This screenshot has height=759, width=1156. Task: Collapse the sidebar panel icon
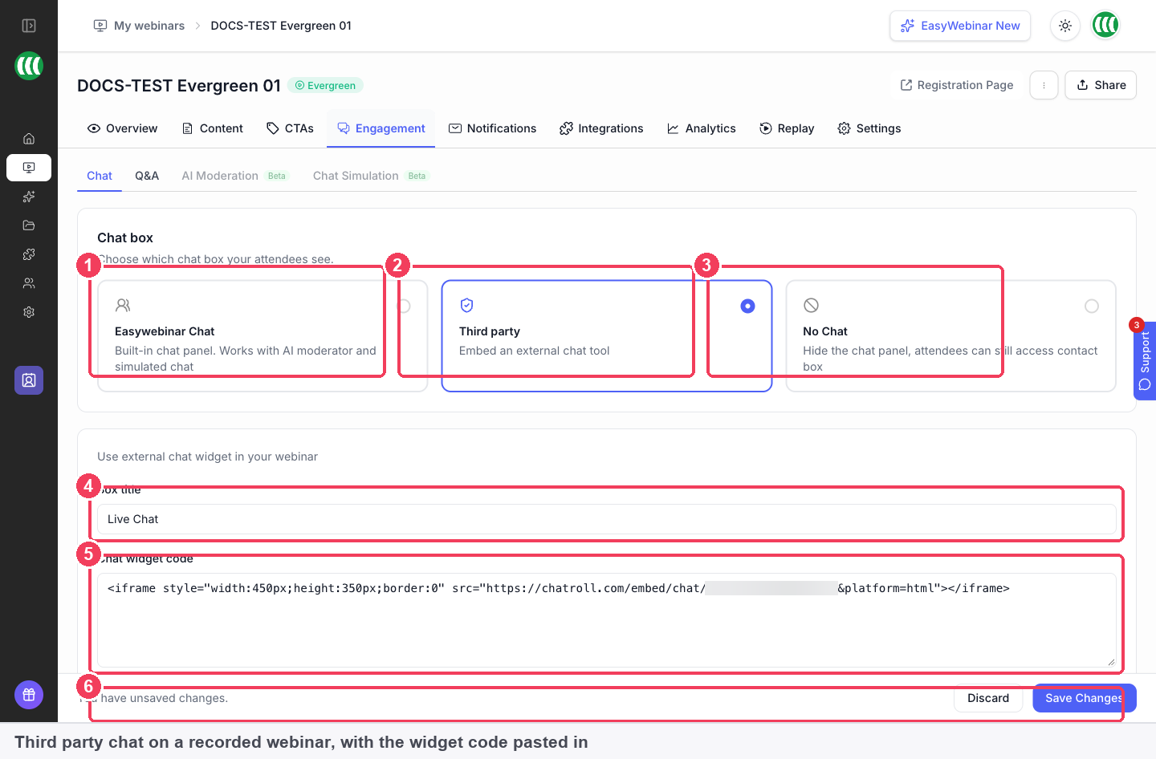click(29, 26)
